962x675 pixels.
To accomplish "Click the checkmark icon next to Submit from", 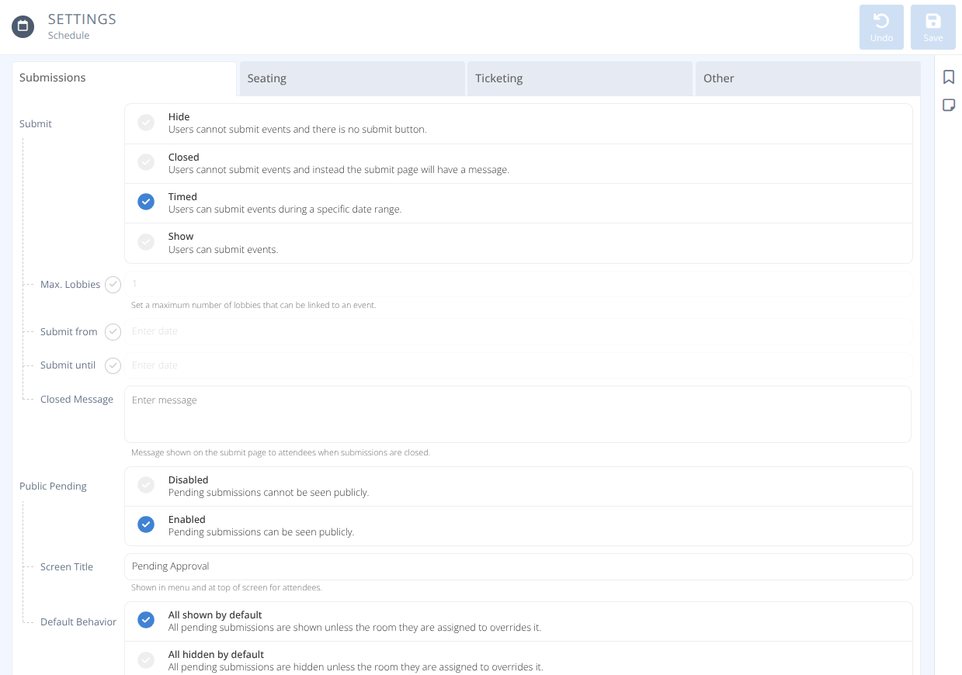I will 113,332.
